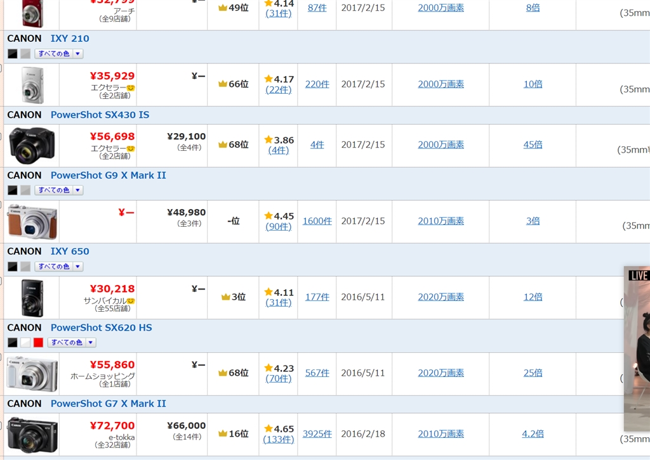The image size is (650, 460).
Task: Open the 87件 comments link
Action: [x=317, y=8]
